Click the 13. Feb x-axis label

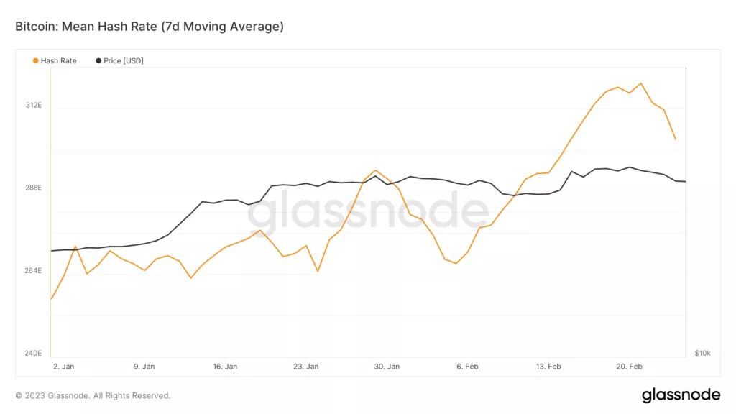[548, 367]
